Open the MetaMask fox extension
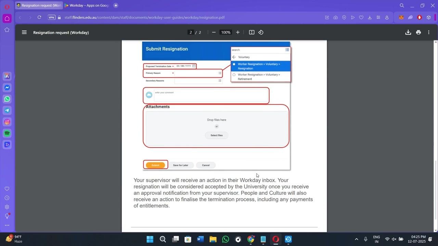Image resolution: width=438 pixels, height=246 pixels. pyautogui.click(x=401, y=17)
